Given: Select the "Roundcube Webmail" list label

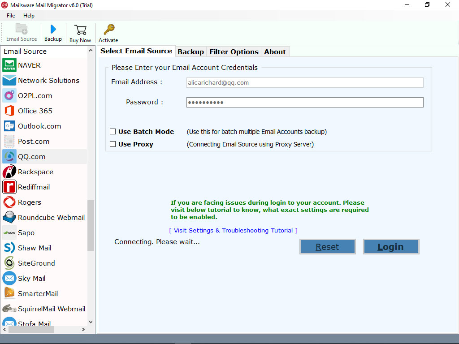Looking at the screenshot, I should 52,217.
